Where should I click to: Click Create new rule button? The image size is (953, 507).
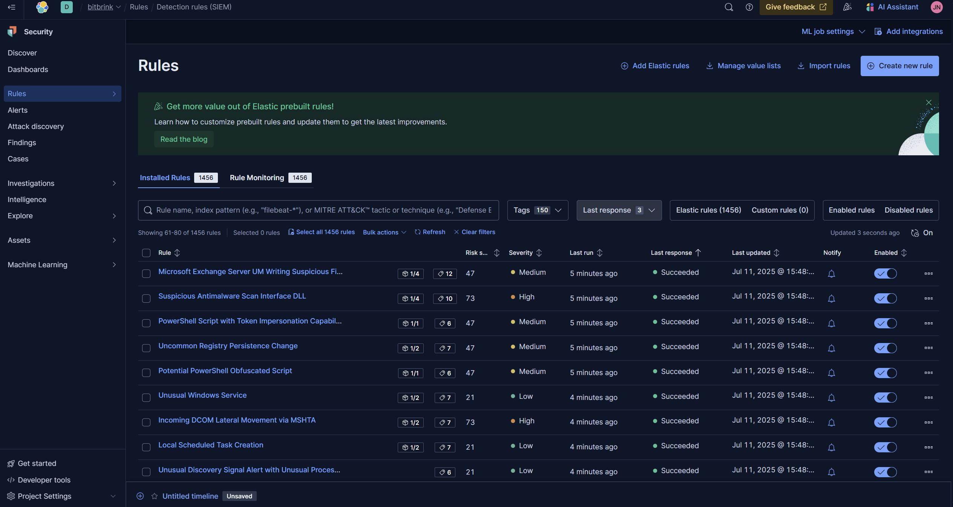(x=899, y=66)
